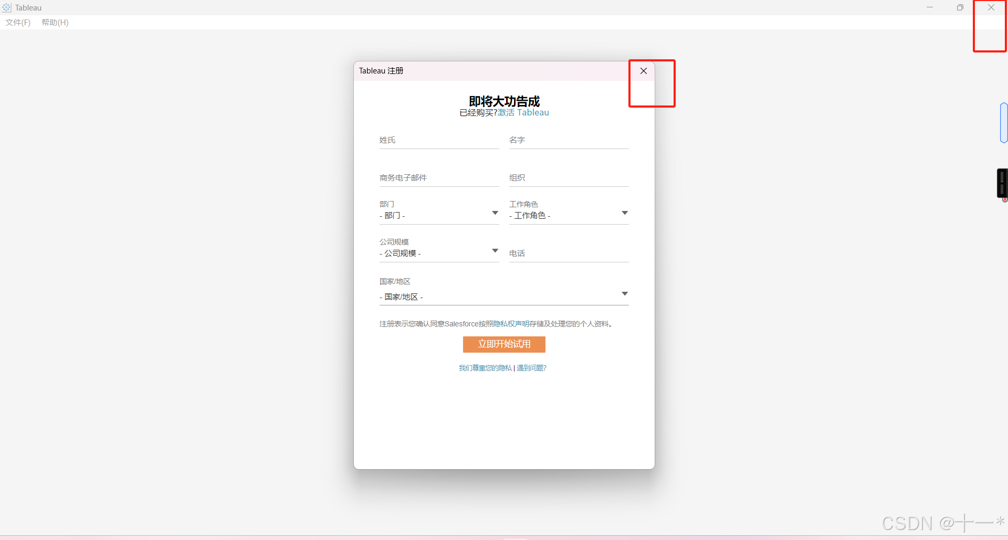
Task: Focus the 名字 input field
Action: [x=569, y=140]
